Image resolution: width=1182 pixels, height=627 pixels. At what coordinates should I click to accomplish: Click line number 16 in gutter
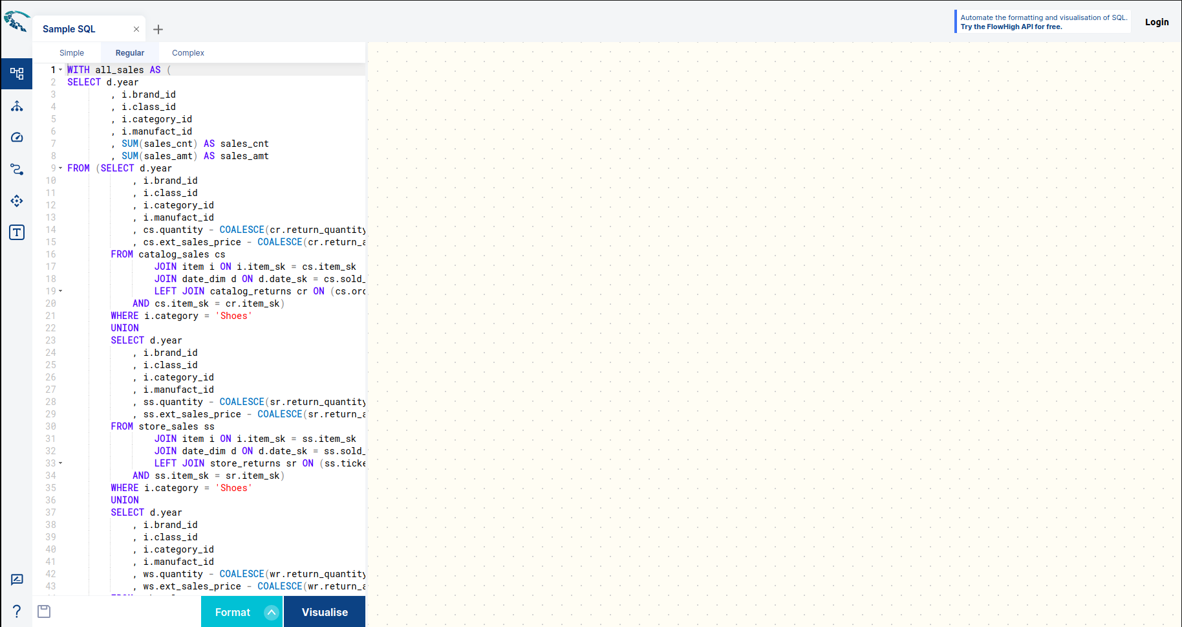50,254
